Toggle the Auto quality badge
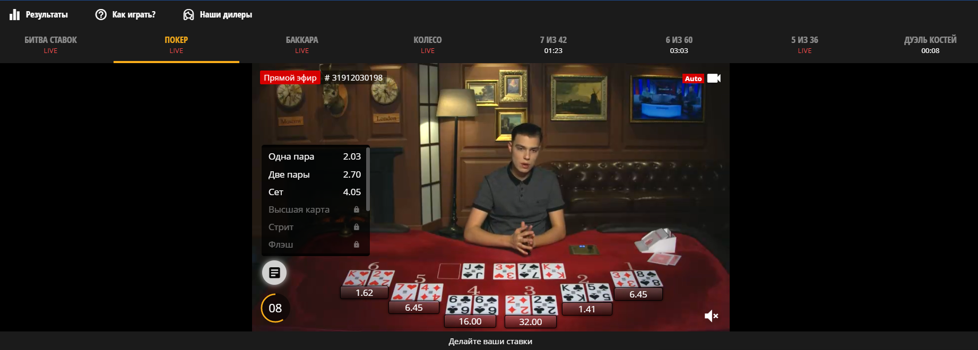 (693, 78)
